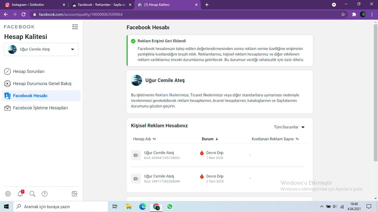Click the Hesap Durumuna Genel Bakış gauge icon
The width and height of the screenshot is (378, 212).
[x=7, y=84]
